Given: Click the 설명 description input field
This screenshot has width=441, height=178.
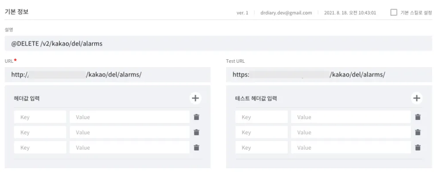Looking at the screenshot, I should 218,43.
